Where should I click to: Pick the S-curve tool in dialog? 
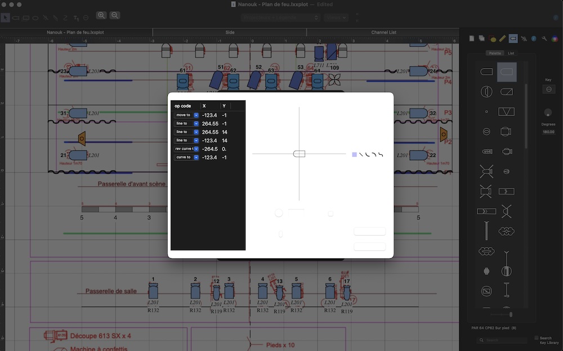(x=381, y=155)
